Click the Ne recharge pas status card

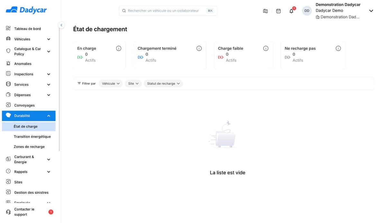313,55
